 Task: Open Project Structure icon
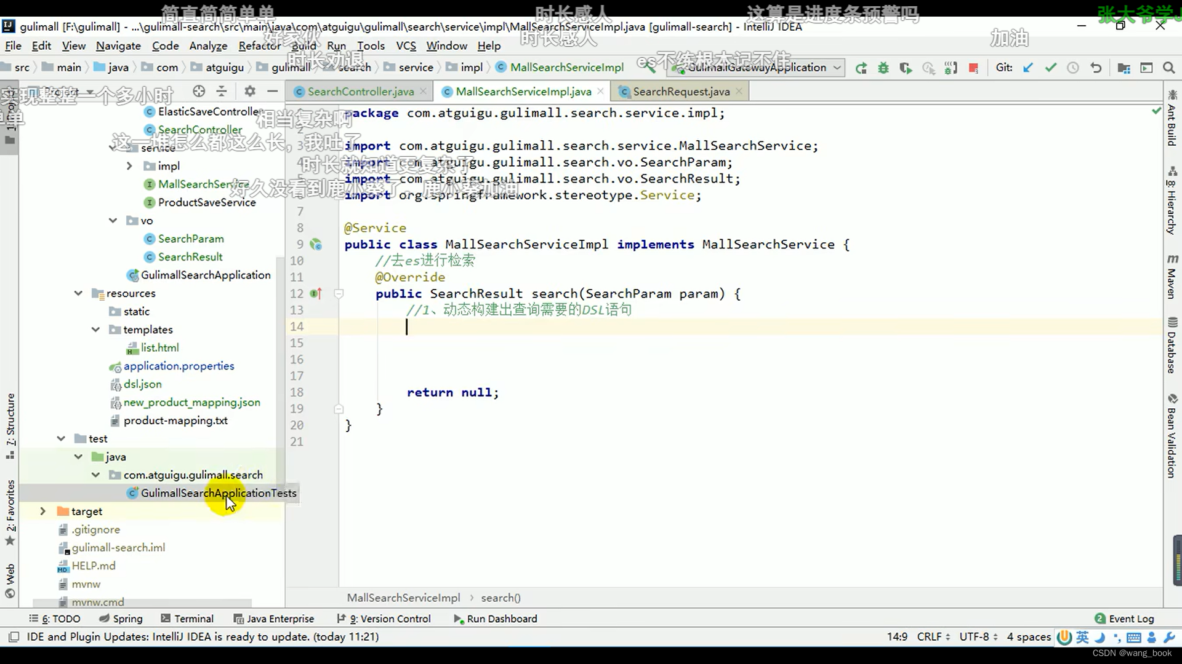(1124, 68)
